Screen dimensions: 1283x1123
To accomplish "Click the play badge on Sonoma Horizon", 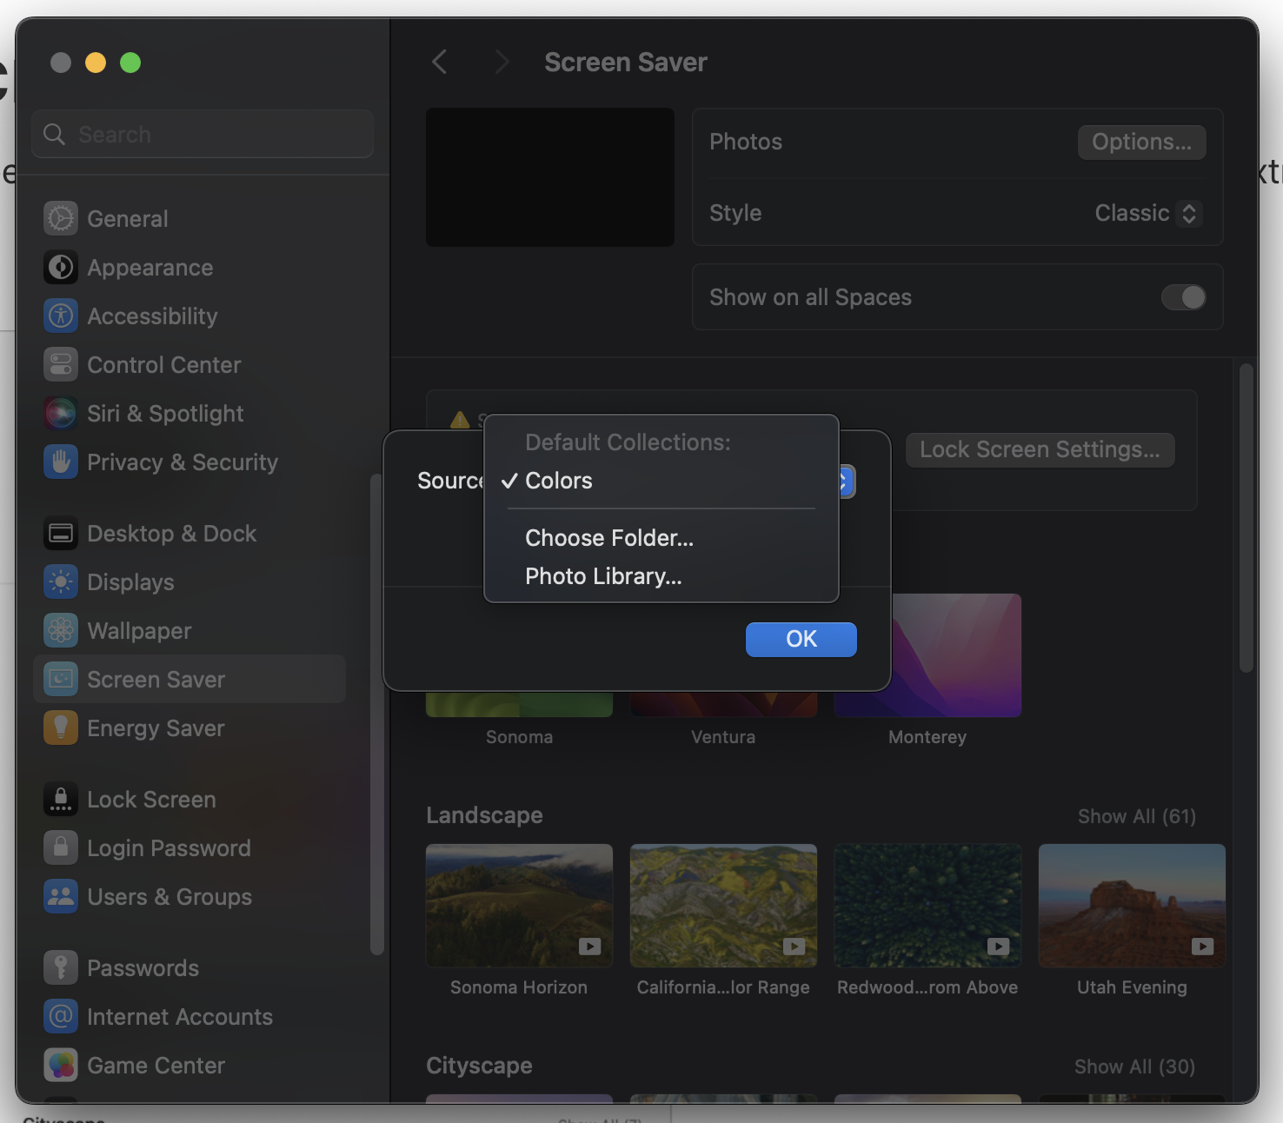I will pyautogui.click(x=590, y=947).
